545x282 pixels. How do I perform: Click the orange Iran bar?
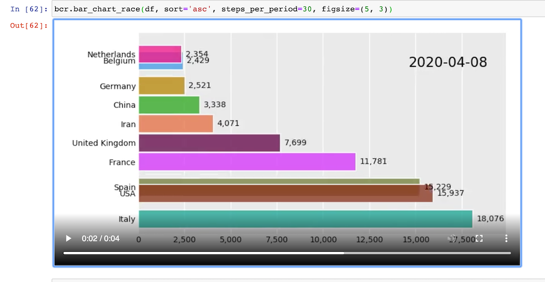[176, 124]
